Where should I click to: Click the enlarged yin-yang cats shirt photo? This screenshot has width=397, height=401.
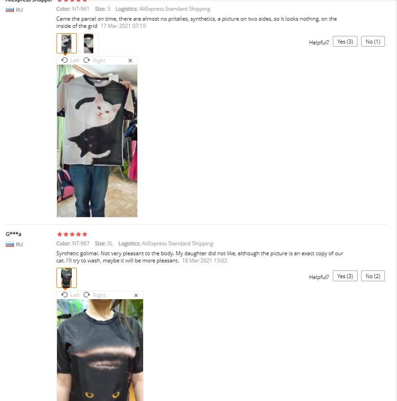pyautogui.click(x=97, y=141)
